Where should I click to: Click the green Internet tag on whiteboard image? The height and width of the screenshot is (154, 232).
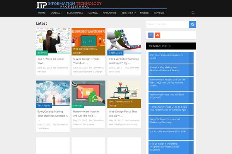[42, 53]
